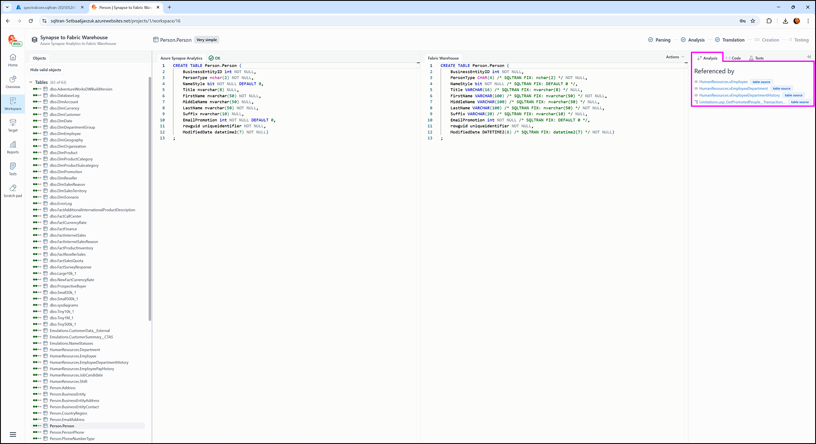Open the Home sidebar icon

coord(13,60)
